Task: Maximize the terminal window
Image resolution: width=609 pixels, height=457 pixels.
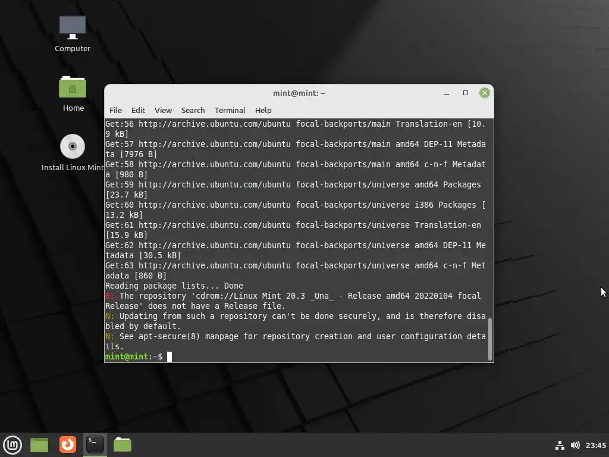Action: coord(466,93)
